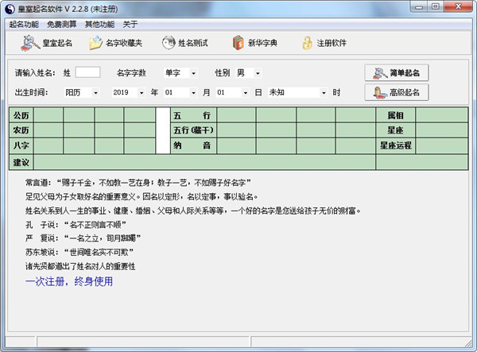Click the 出生时间 label
This screenshot has width=477, height=352.
(31, 92)
